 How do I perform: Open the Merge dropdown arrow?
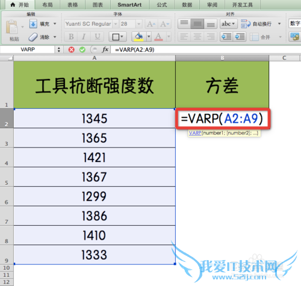point(281,37)
